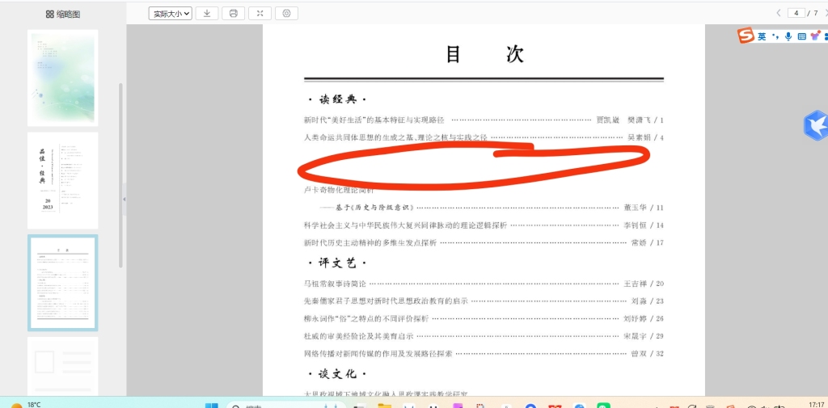Toggle the 英 language mode in Sogou bar

(x=762, y=36)
